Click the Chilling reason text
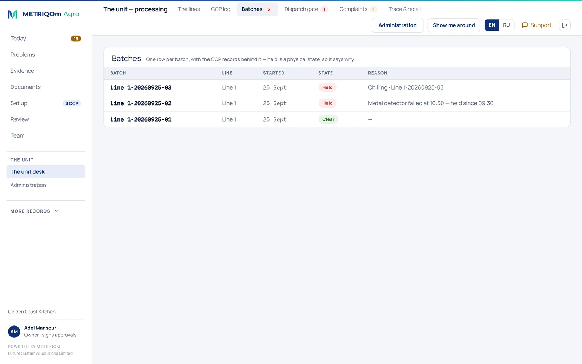 click(x=406, y=87)
